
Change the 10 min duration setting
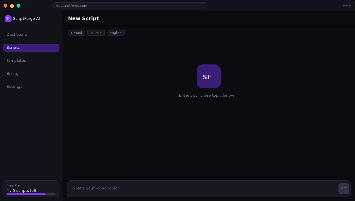click(x=96, y=33)
